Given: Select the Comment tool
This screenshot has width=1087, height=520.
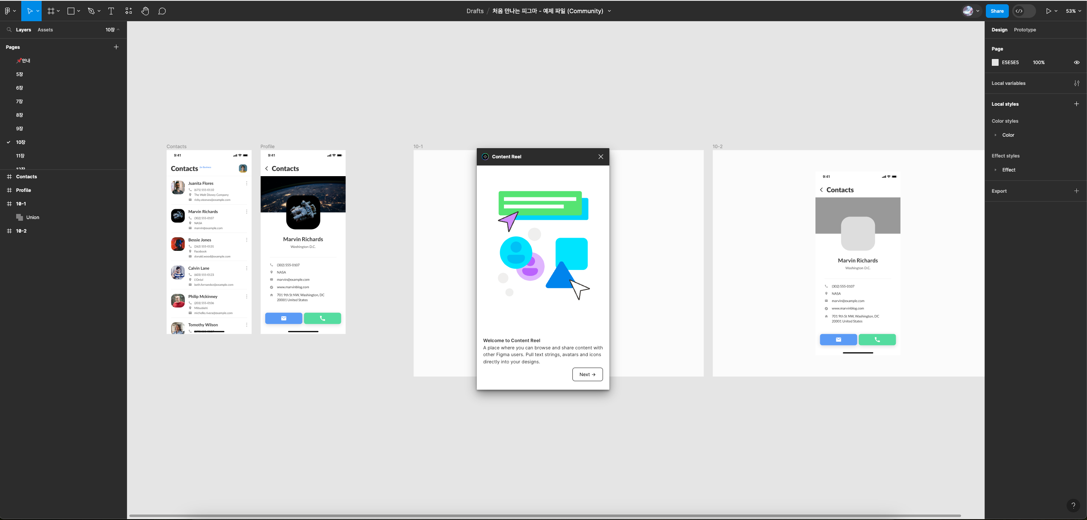Looking at the screenshot, I should [162, 11].
